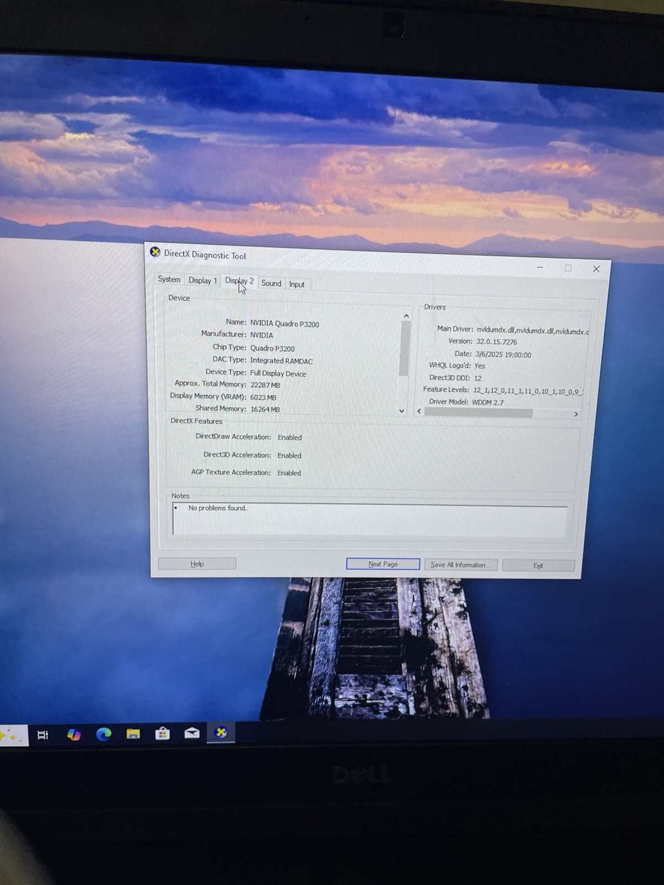This screenshot has width=664, height=885.
Task: Select VRAM value '6023 MB'
Action: click(263, 397)
